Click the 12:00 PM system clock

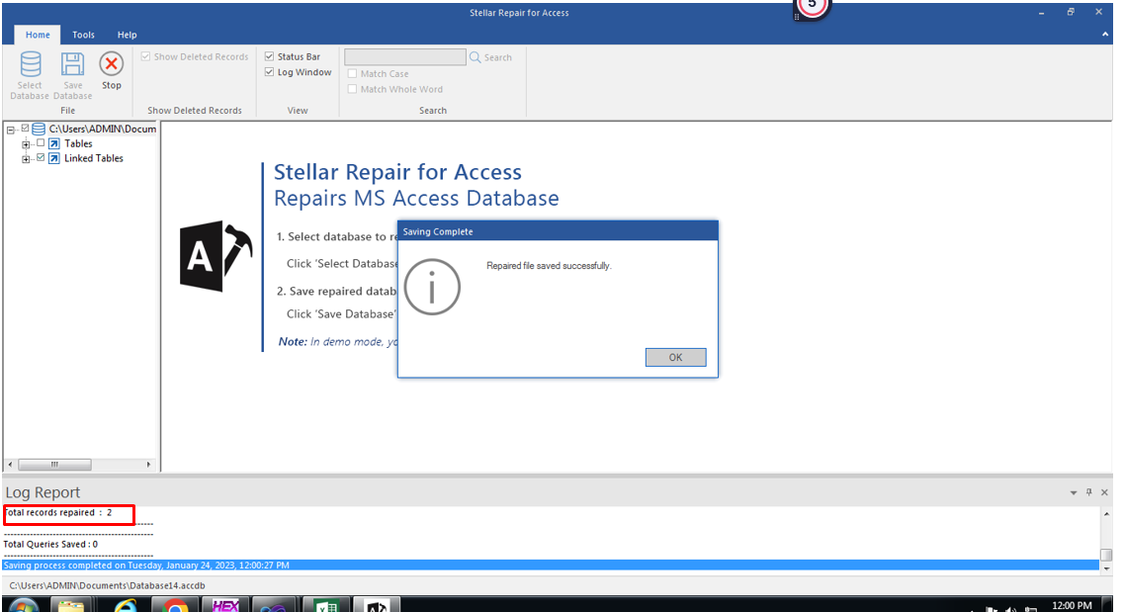tap(1072, 605)
